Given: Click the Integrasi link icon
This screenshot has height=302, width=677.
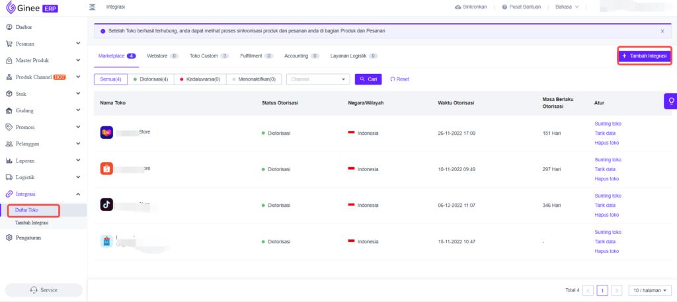Looking at the screenshot, I should click(9, 194).
